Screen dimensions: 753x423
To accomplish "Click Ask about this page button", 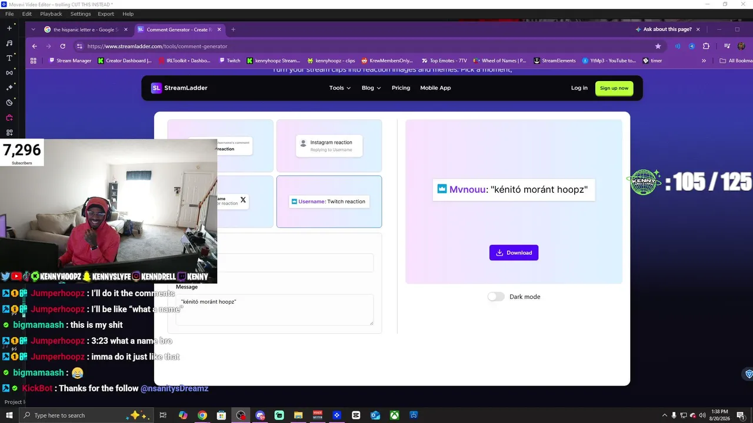I will coord(663,29).
